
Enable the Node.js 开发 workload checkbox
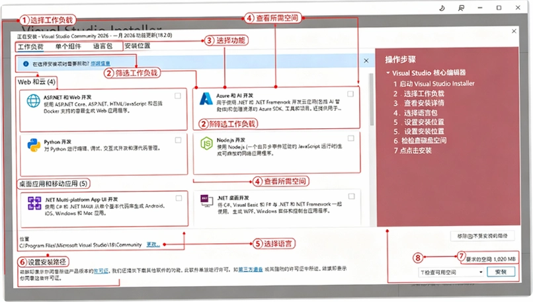pos(350,138)
